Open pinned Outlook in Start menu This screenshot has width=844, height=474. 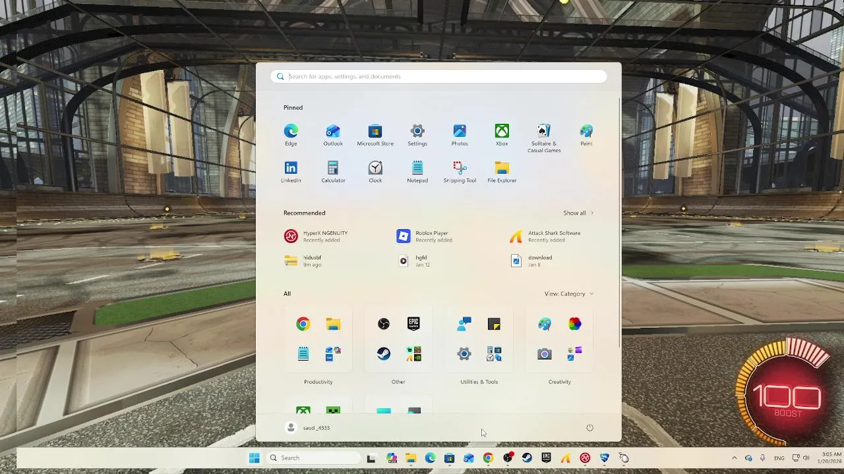(333, 135)
